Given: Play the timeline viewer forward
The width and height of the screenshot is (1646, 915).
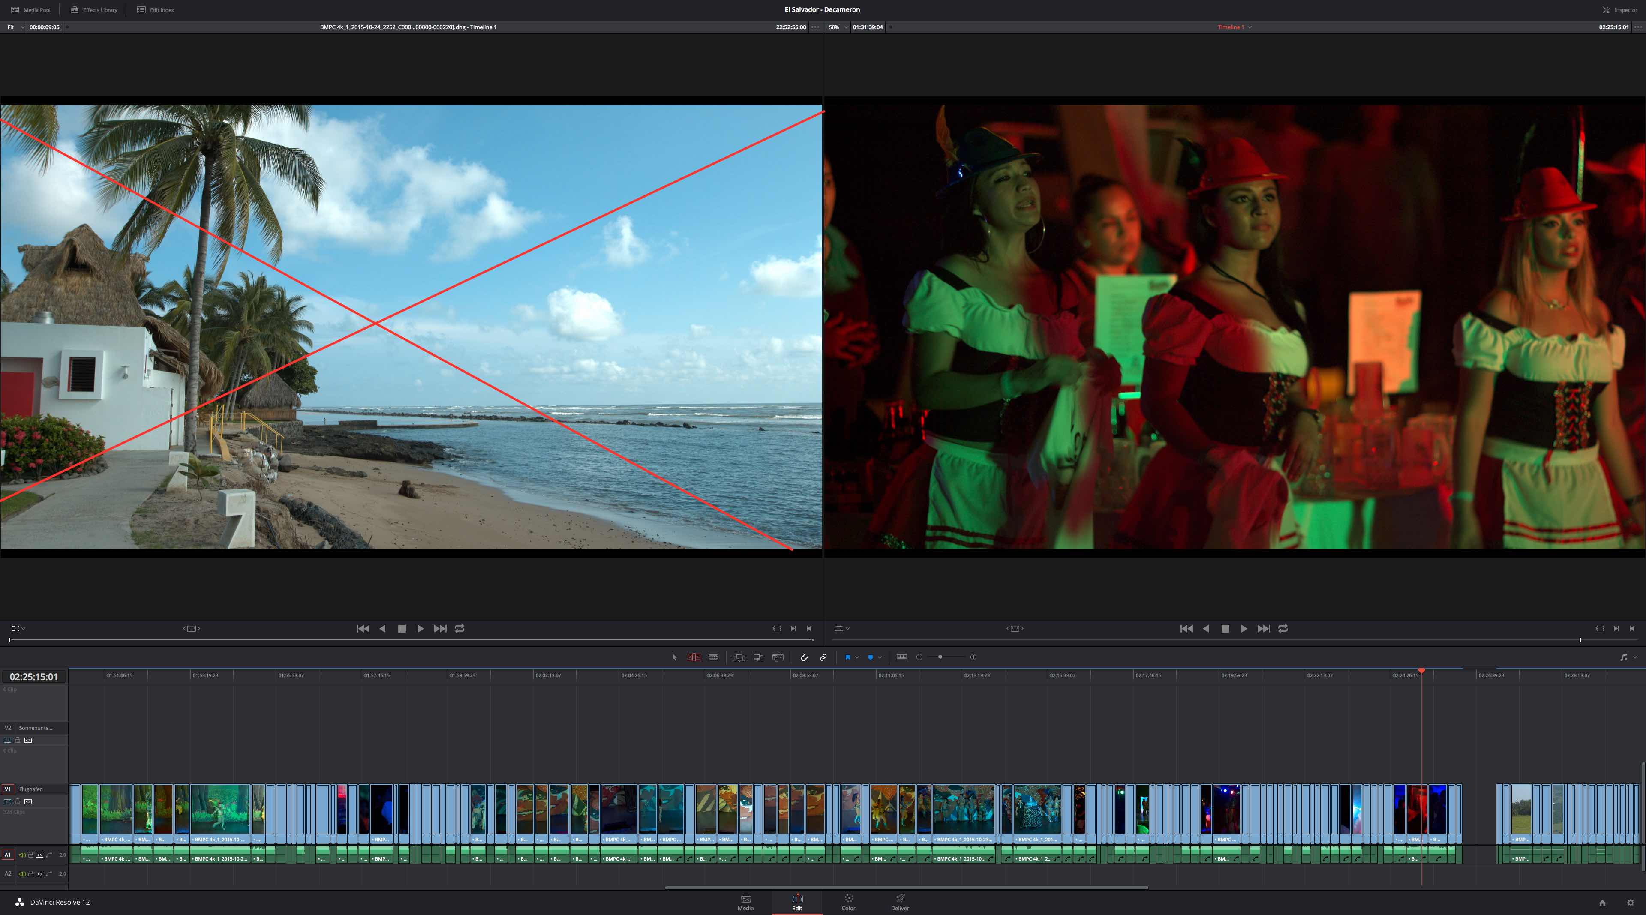Looking at the screenshot, I should pos(1244,629).
